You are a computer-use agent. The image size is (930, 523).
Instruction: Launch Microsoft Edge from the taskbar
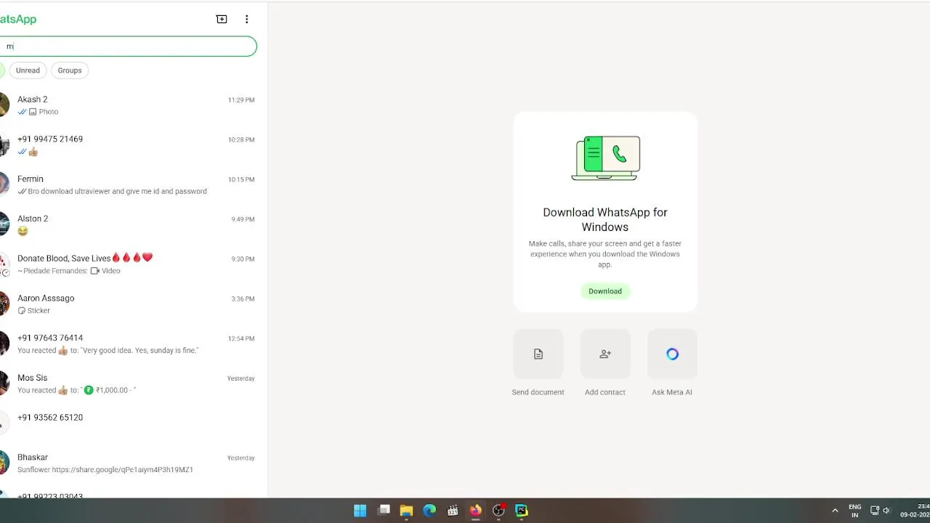pyautogui.click(x=429, y=511)
